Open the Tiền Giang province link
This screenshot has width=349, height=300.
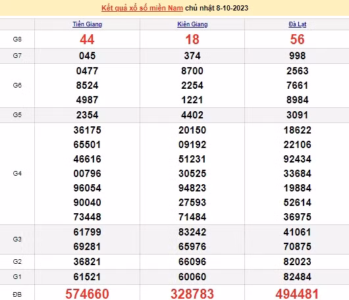click(87, 24)
